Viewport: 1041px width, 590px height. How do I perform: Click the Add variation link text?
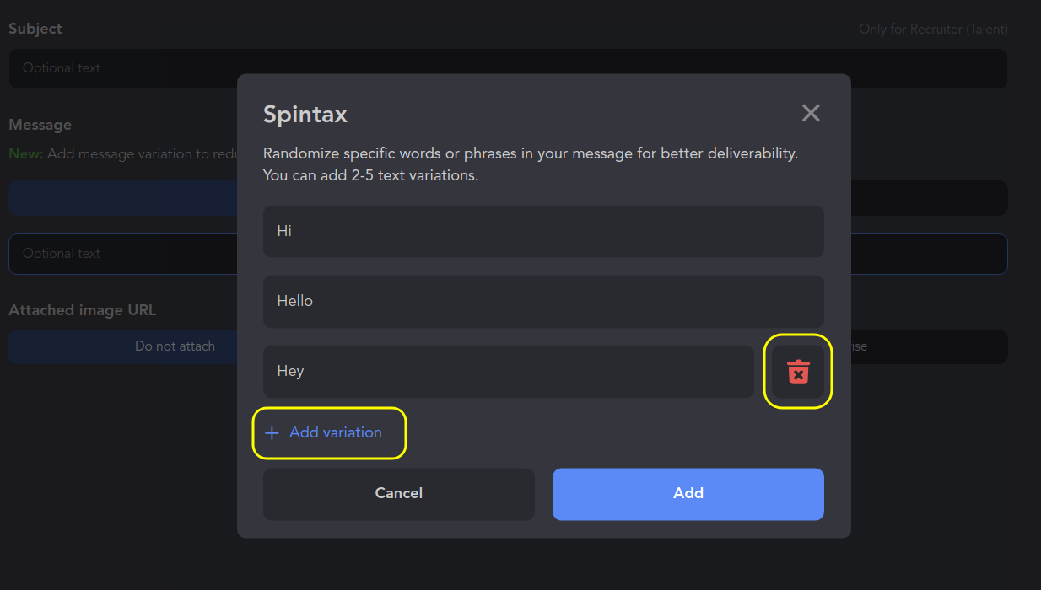click(x=336, y=432)
